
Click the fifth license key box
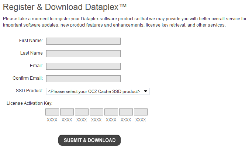point(111,112)
